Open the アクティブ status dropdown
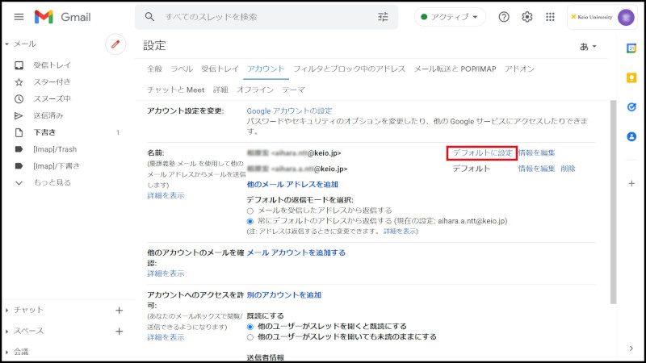 pyautogui.click(x=451, y=17)
